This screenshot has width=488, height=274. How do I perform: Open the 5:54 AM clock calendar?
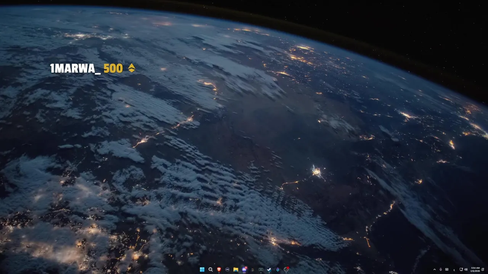point(475,269)
